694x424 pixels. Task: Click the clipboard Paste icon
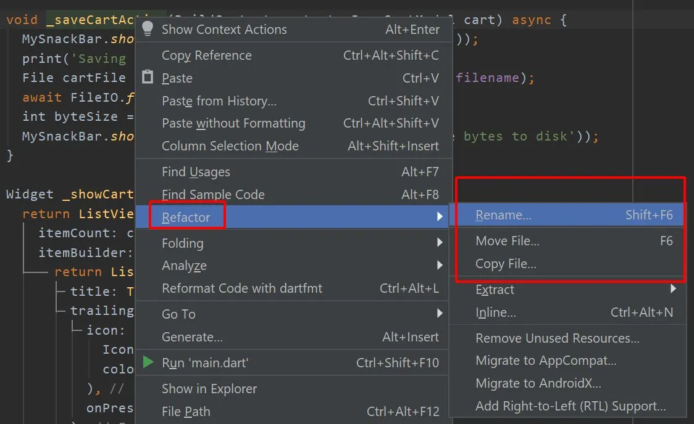pyautogui.click(x=148, y=78)
